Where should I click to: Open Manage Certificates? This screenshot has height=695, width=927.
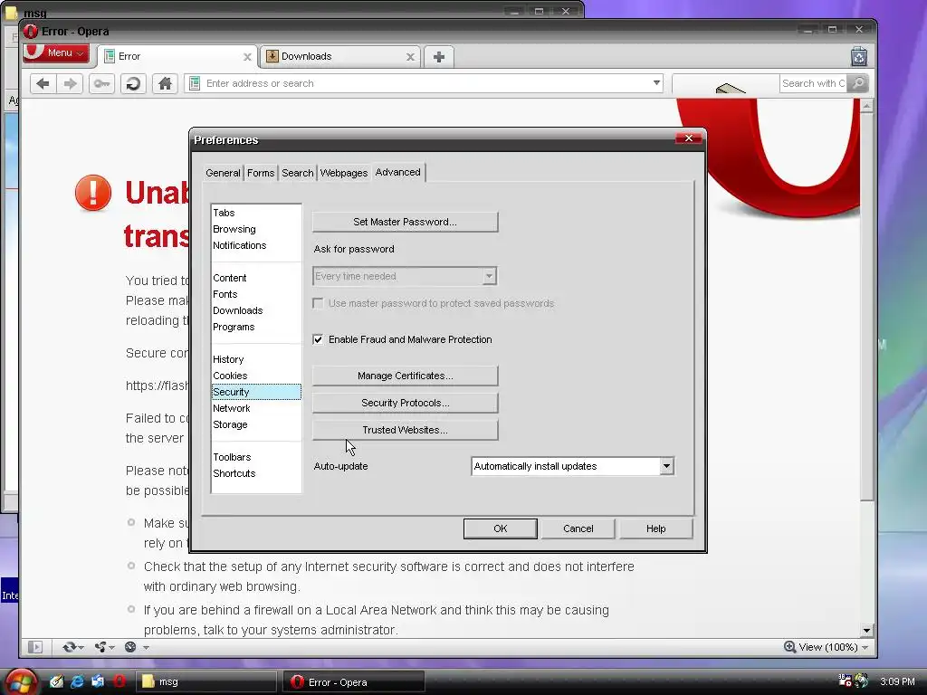[x=405, y=376]
